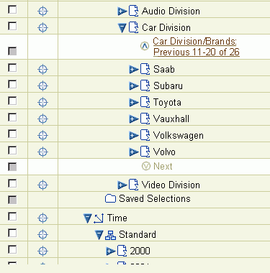Screen dimensions: 270x273
Task: Select the checkbox in the Volkswagen row
Action: click(x=12, y=134)
